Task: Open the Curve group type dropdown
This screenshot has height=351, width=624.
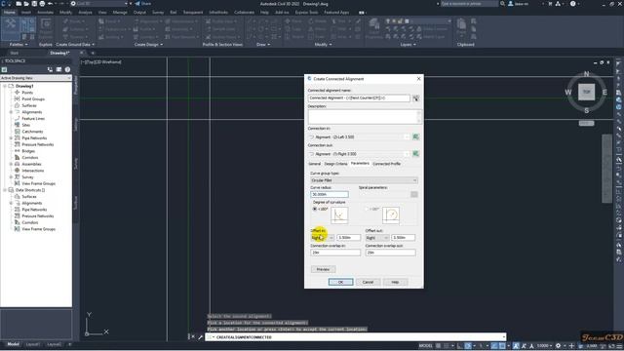Action: [x=364, y=180]
